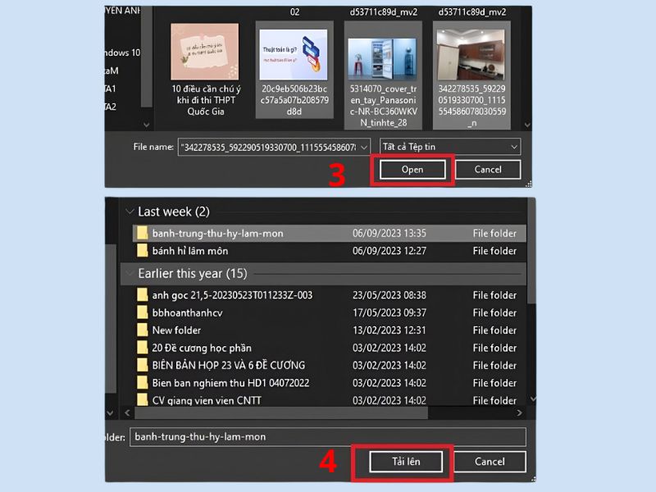
Task: Click the Open button
Action: click(x=412, y=170)
